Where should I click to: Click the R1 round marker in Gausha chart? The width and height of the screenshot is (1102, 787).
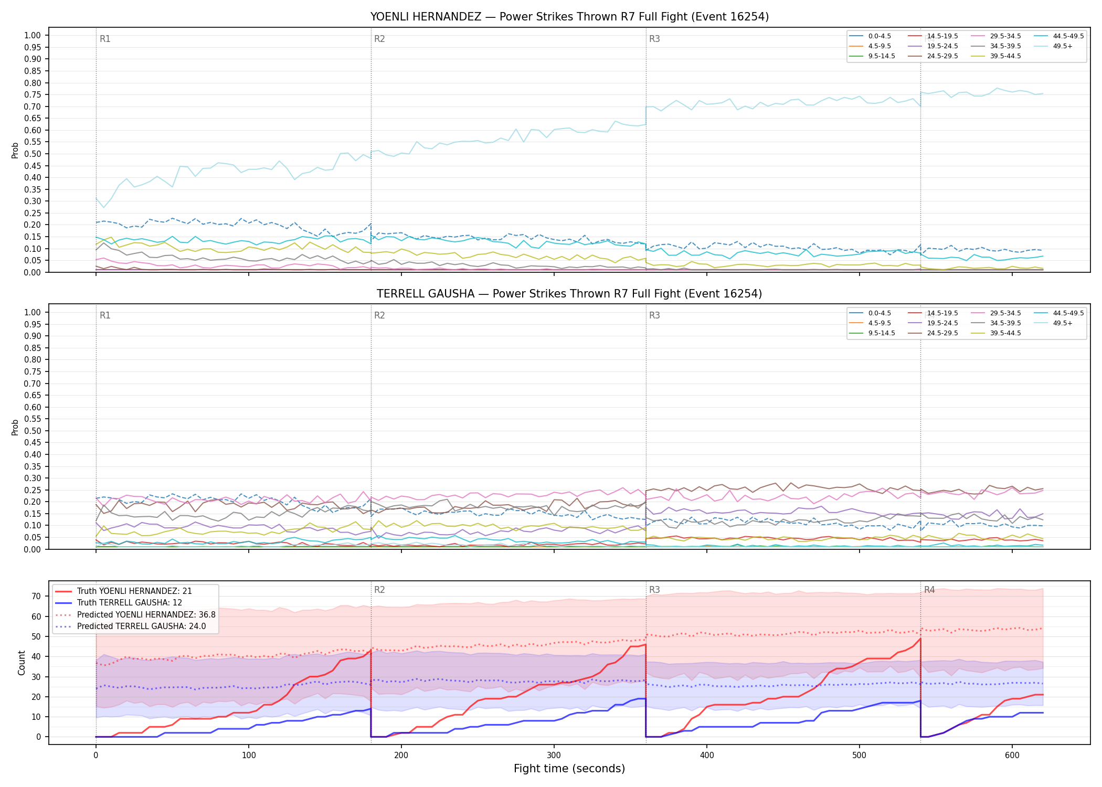point(105,315)
